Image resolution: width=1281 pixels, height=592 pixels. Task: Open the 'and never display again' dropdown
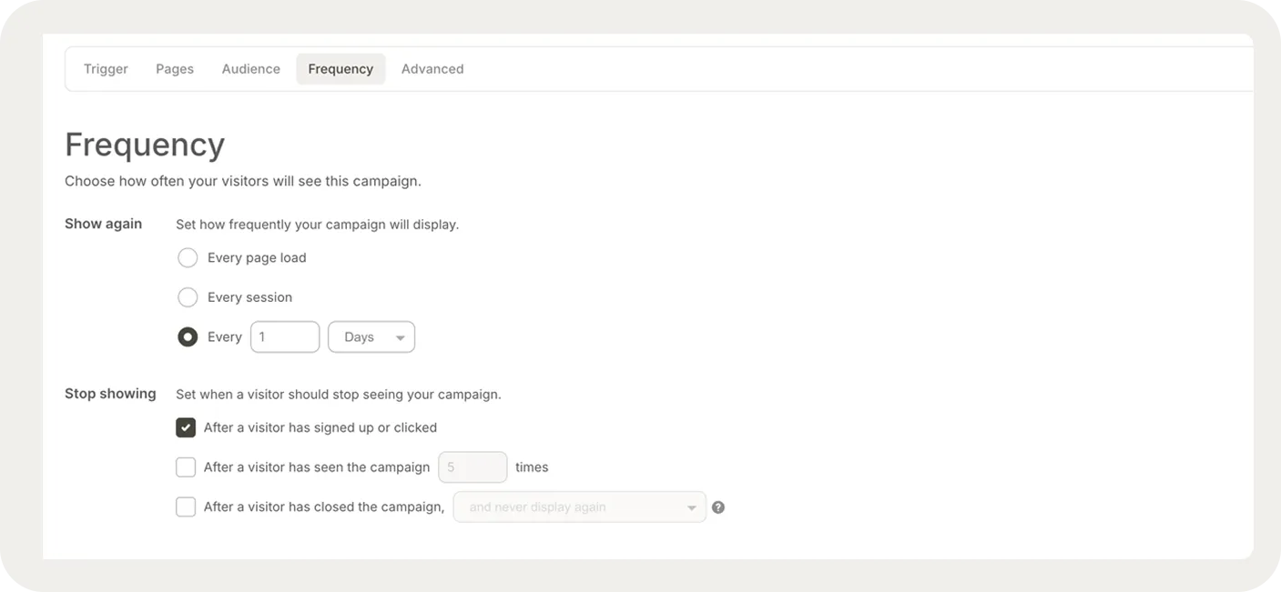tap(579, 507)
